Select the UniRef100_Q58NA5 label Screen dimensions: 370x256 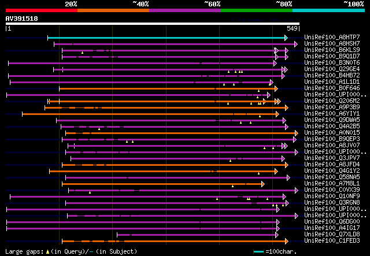[x=332, y=177]
